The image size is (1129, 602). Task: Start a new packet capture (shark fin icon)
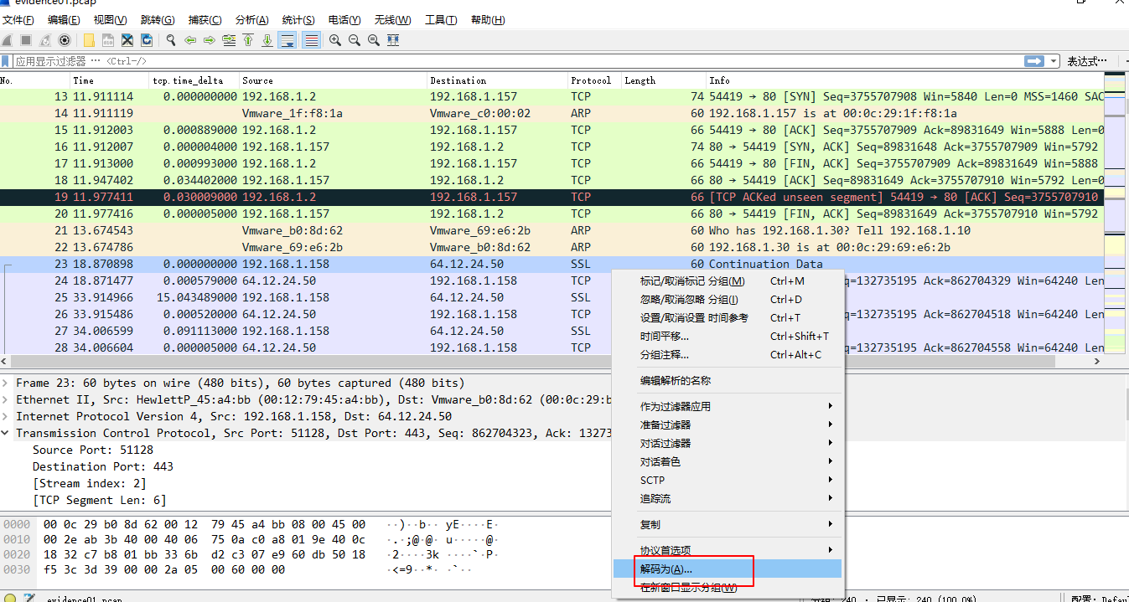pos(8,40)
